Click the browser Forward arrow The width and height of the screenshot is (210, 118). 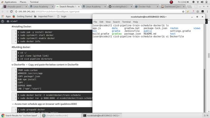coord(7,12)
